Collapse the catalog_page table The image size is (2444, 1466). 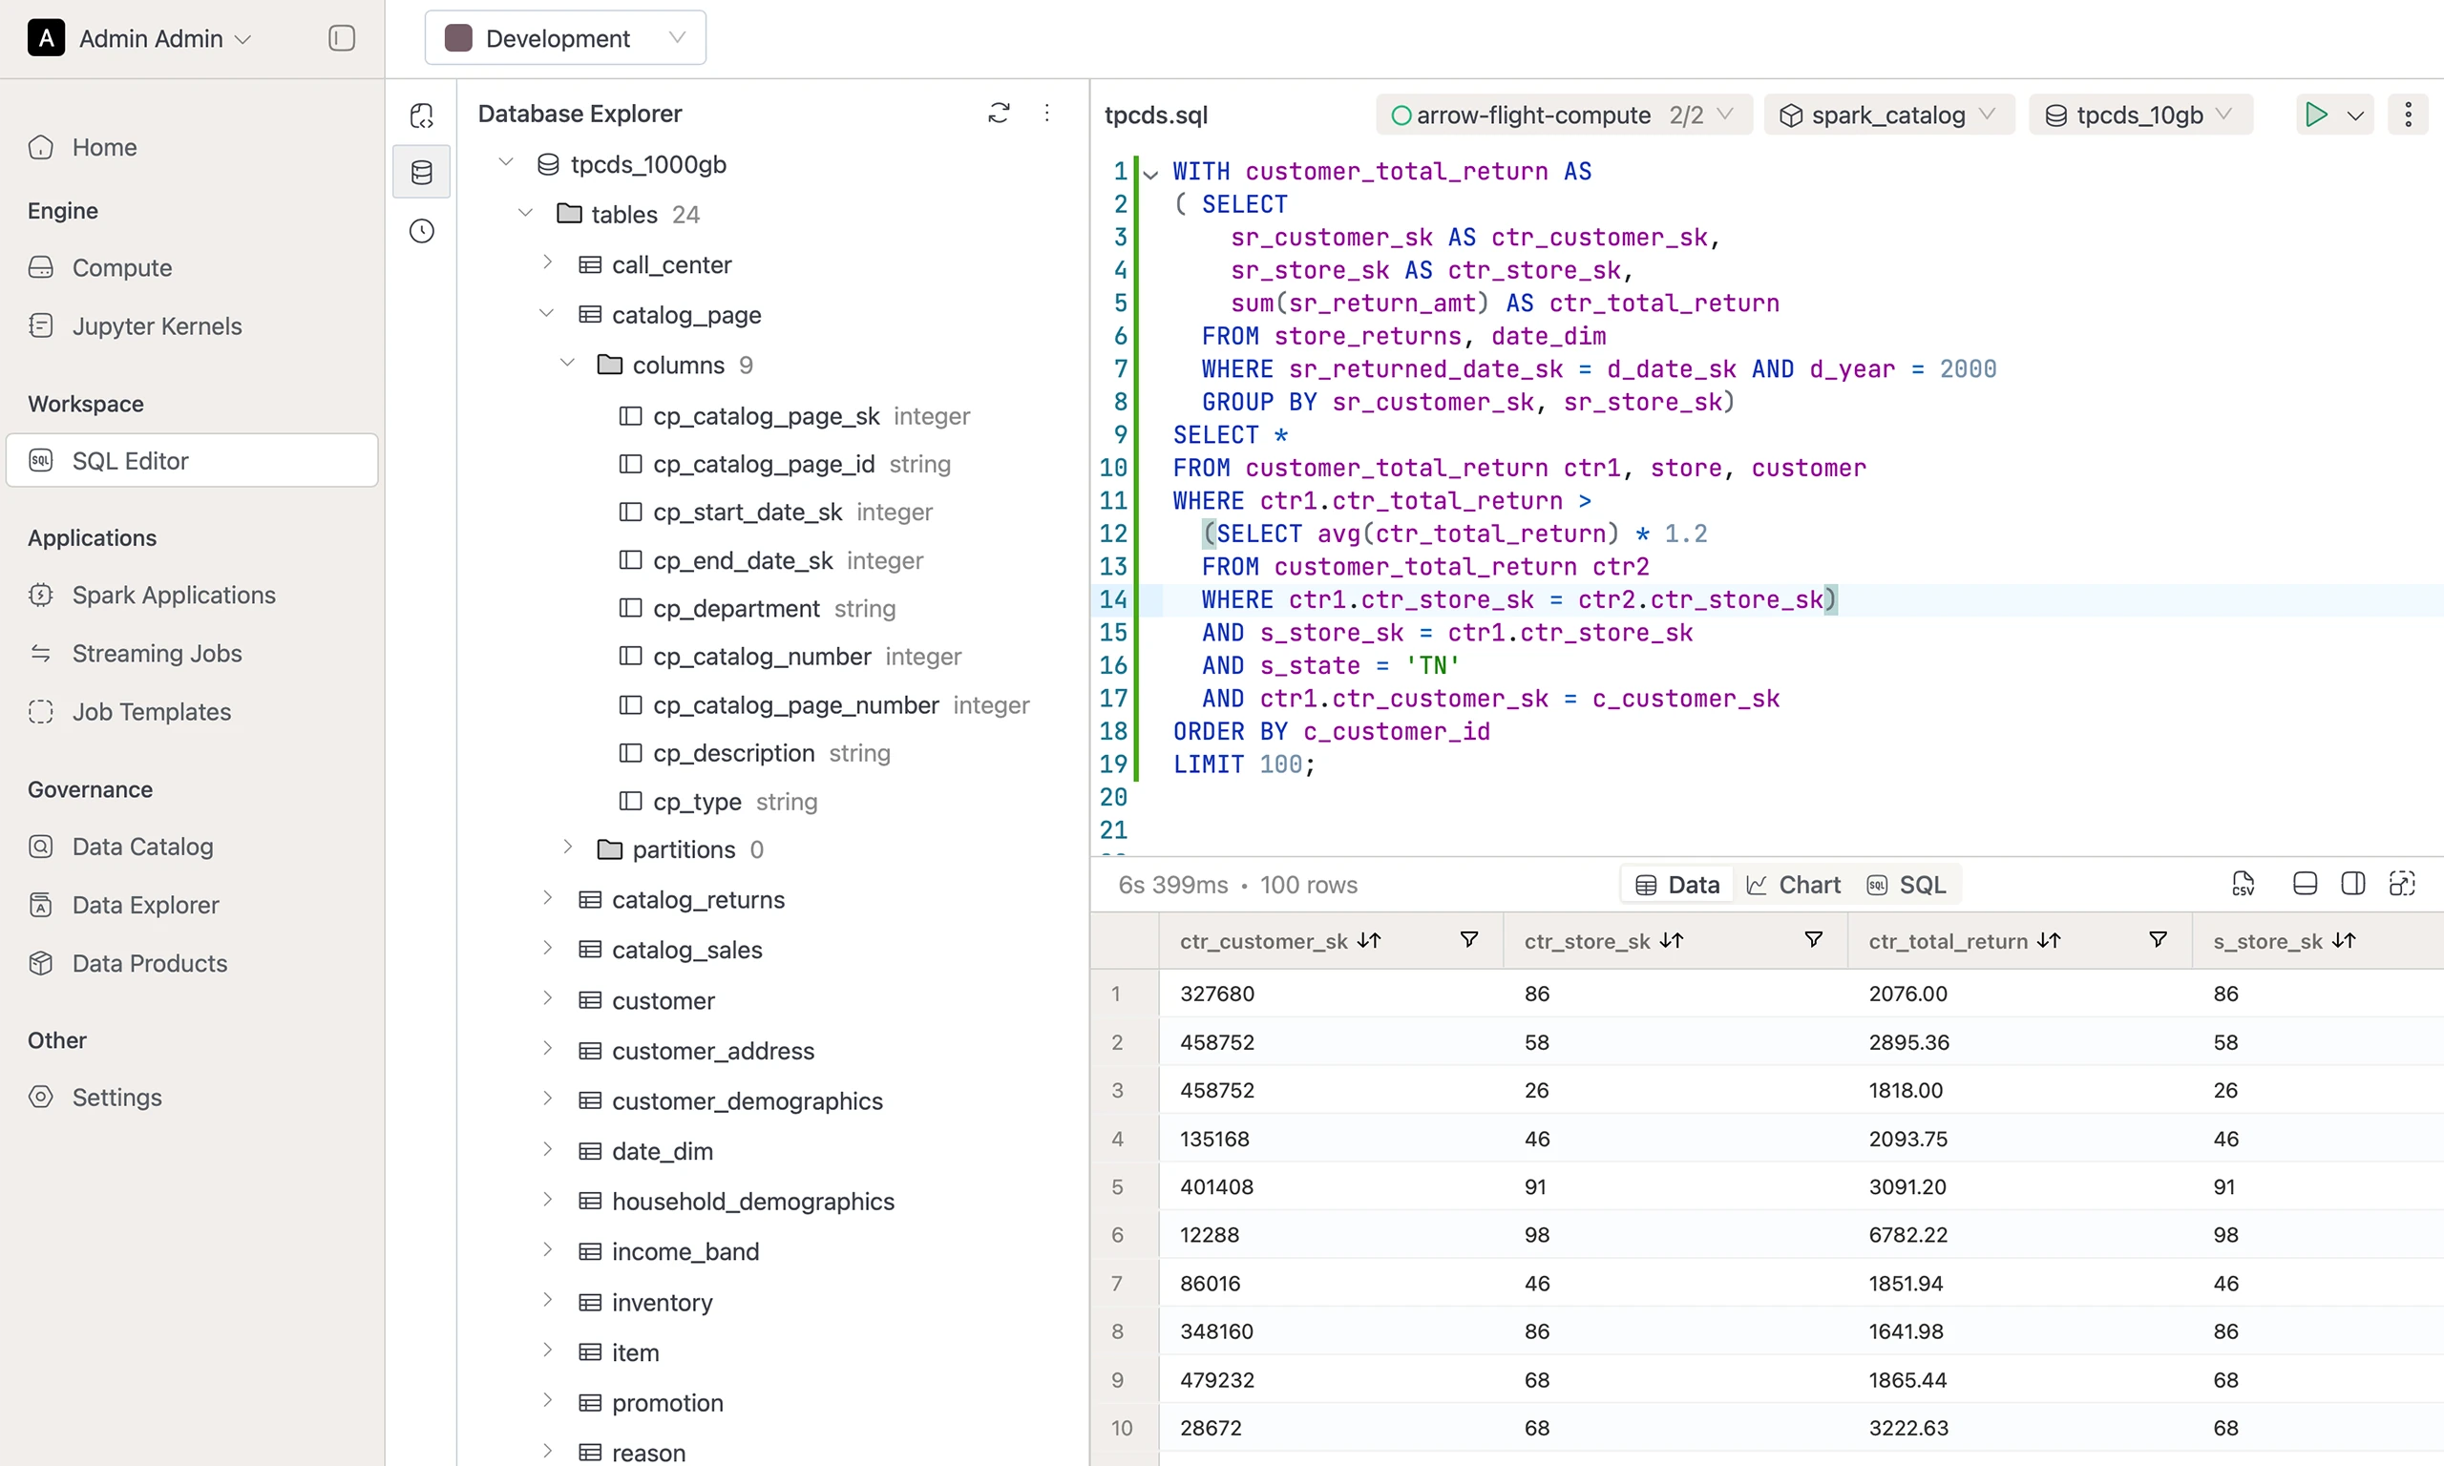[x=546, y=313]
